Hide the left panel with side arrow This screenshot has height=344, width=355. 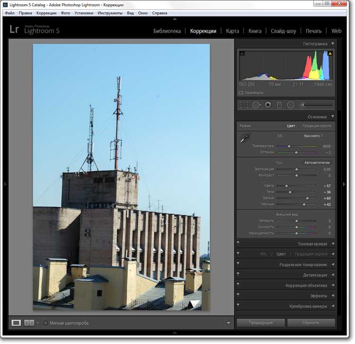(x=5, y=184)
